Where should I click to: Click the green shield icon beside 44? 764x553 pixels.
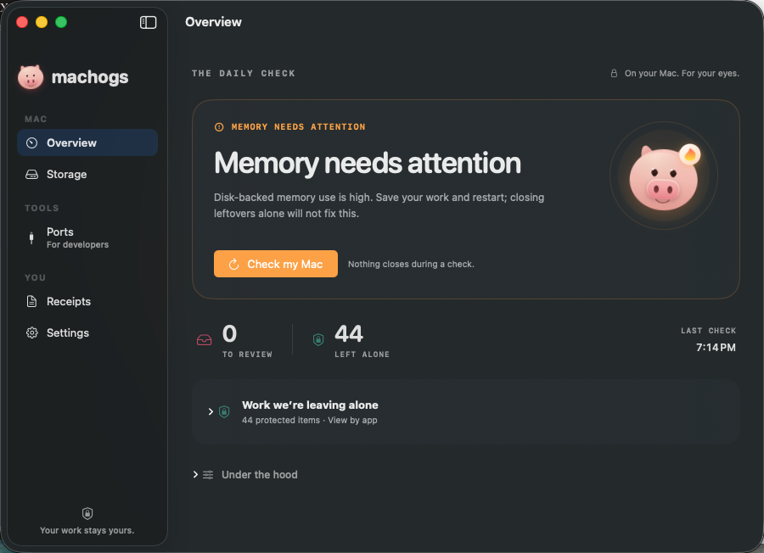point(318,339)
